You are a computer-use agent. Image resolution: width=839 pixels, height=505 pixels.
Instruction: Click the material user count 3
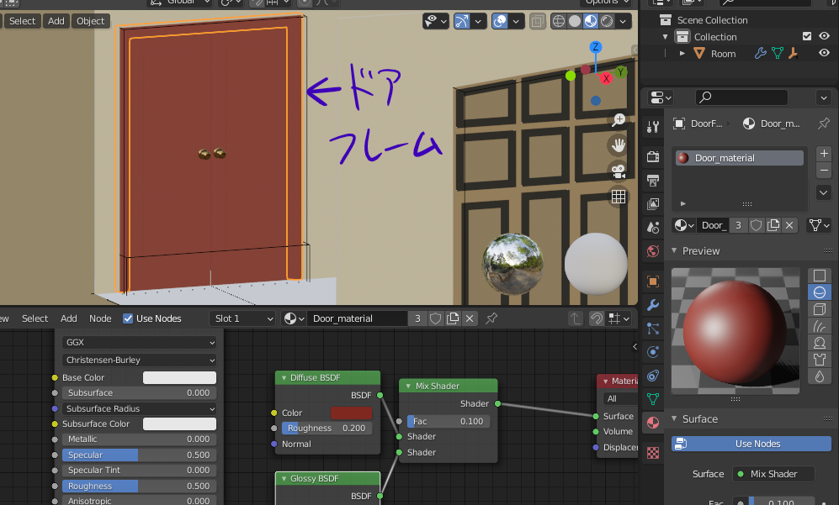pyautogui.click(x=738, y=225)
